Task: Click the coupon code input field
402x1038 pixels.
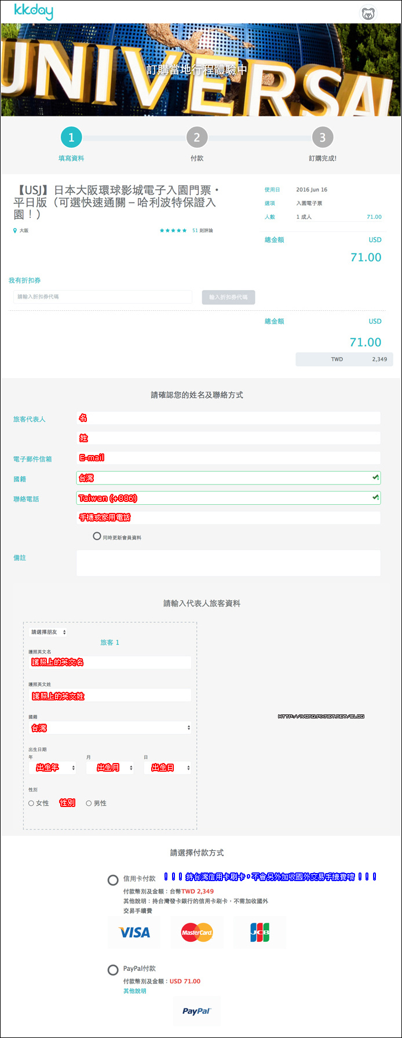Action: tap(103, 297)
